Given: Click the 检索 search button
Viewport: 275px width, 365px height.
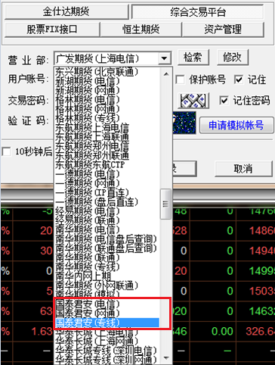Looking at the screenshot, I should 193,57.
